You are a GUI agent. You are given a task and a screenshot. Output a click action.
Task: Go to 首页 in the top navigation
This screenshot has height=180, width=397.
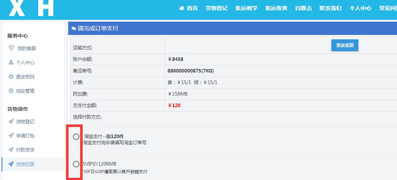click(x=189, y=8)
